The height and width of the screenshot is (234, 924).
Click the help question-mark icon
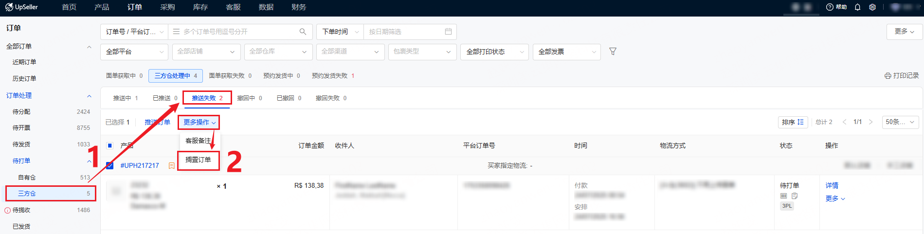[830, 7]
